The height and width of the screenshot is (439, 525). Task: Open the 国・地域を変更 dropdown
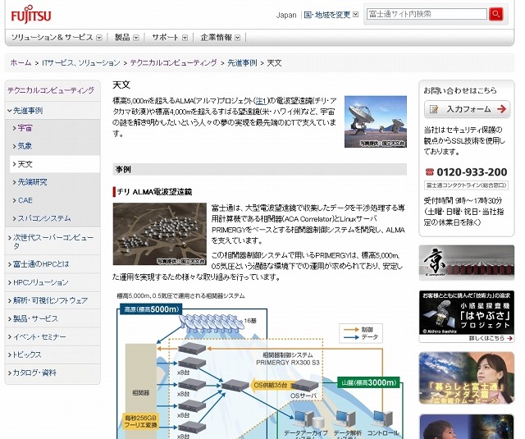click(x=331, y=15)
